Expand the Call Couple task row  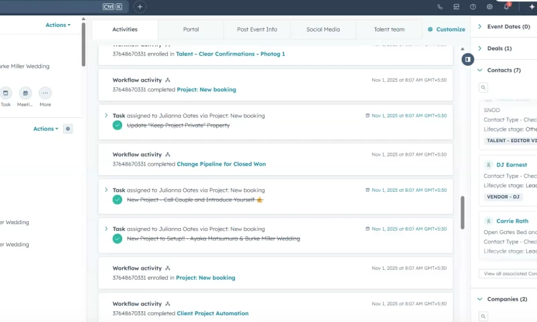106,190
